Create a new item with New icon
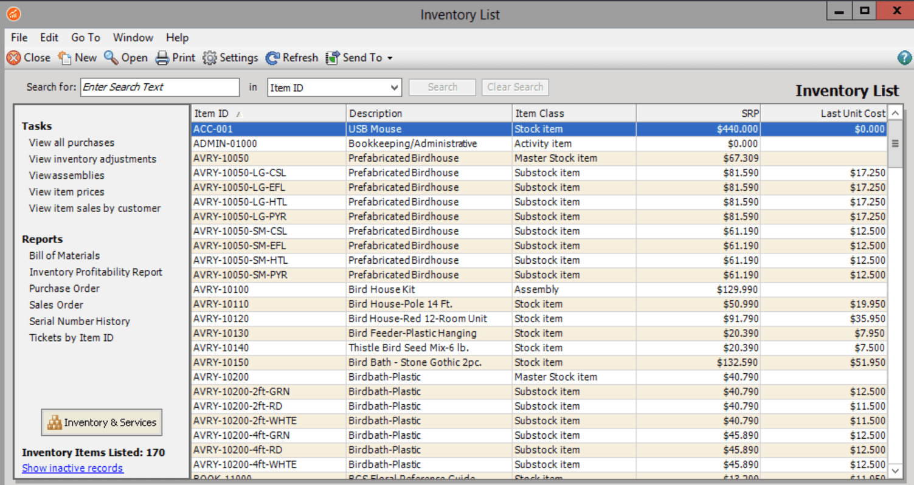 point(64,58)
